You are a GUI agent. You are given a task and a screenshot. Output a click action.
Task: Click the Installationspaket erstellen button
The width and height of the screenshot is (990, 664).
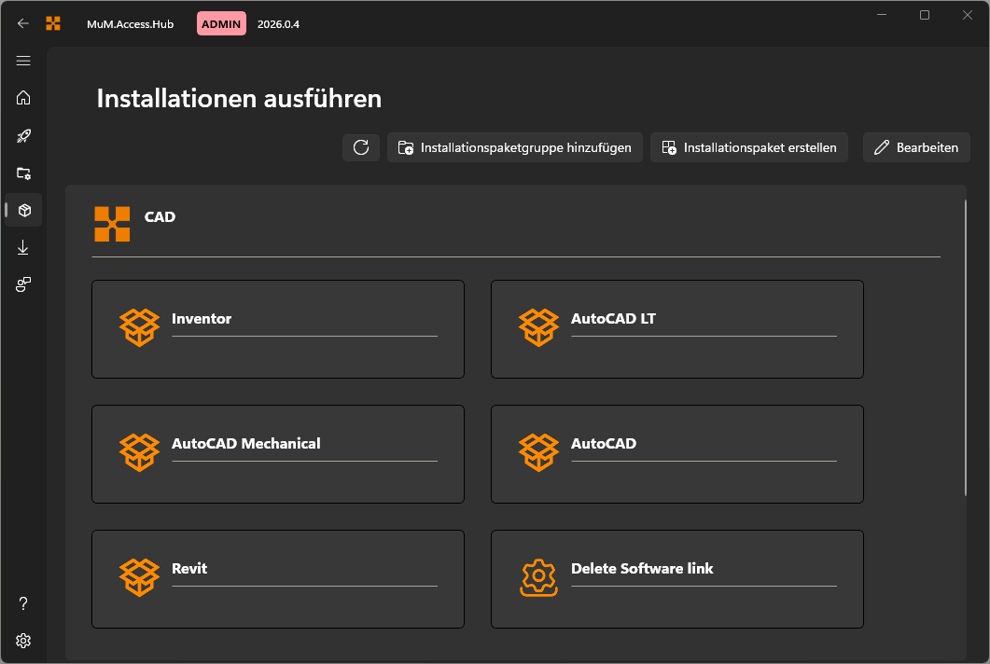coord(748,146)
